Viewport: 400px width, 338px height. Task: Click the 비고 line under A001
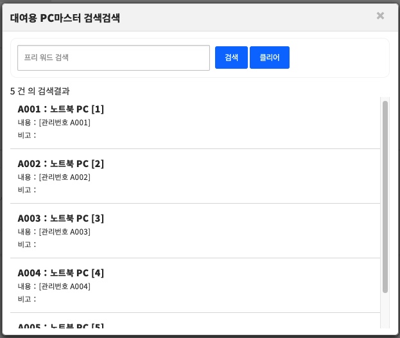click(x=27, y=135)
